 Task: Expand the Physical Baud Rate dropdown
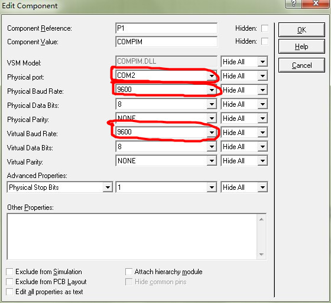pyautogui.click(x=212, y=90)
